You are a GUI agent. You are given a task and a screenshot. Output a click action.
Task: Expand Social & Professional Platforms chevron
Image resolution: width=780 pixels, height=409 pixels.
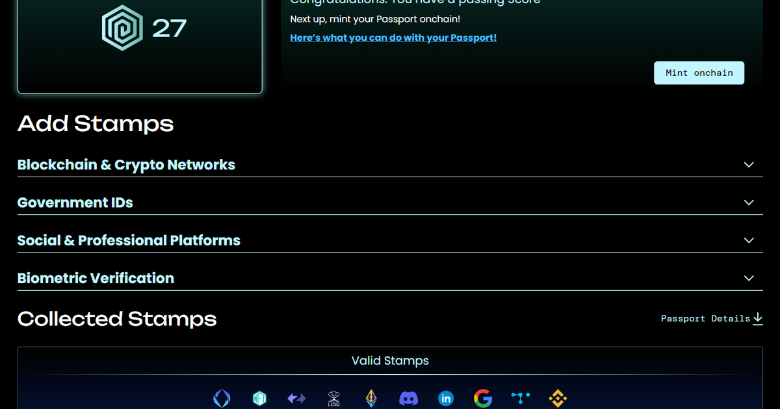coord(749,240)
